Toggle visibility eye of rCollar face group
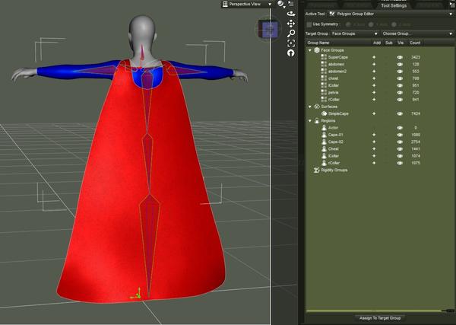Image resolution: width=456 pixels, height=325 pixels. (400, 100)
